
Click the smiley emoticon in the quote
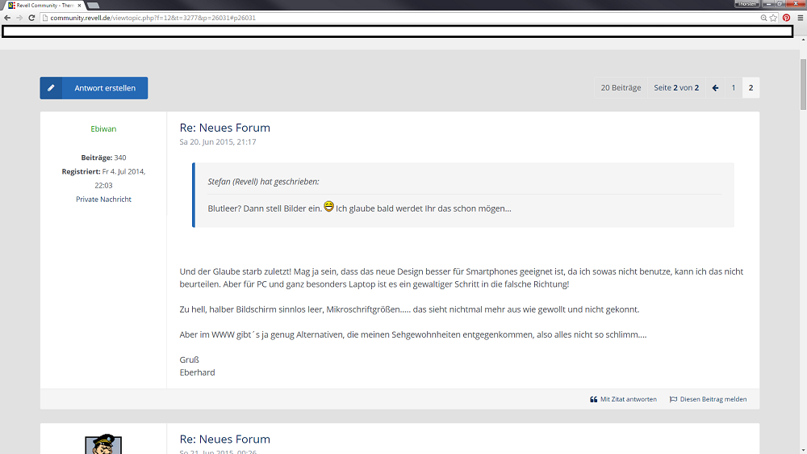[328, 207]
